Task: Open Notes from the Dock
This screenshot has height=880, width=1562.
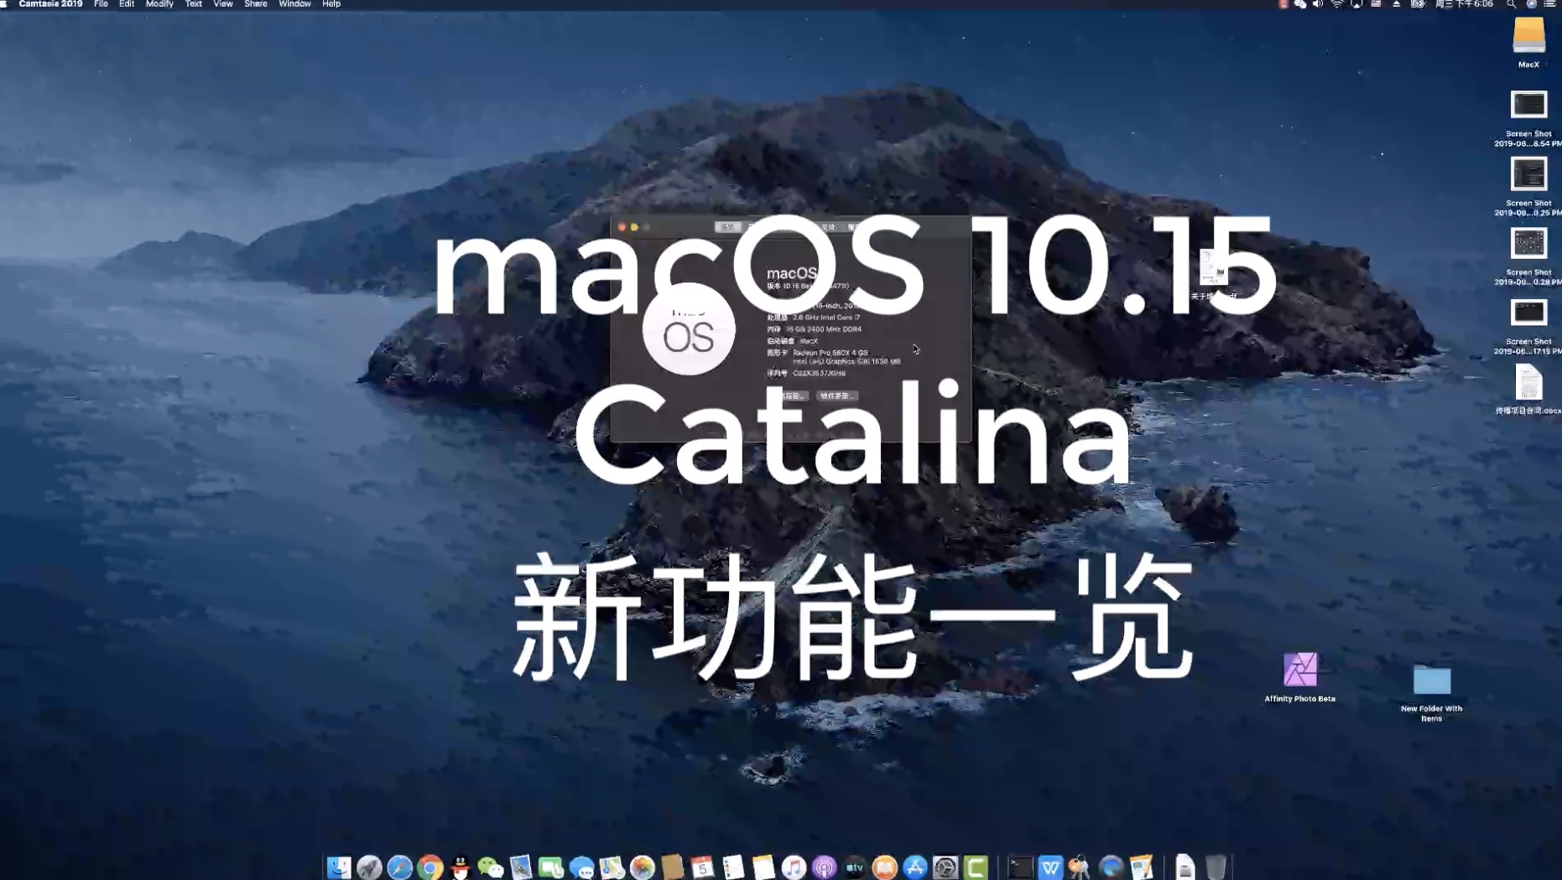Action: pos(763,867)
